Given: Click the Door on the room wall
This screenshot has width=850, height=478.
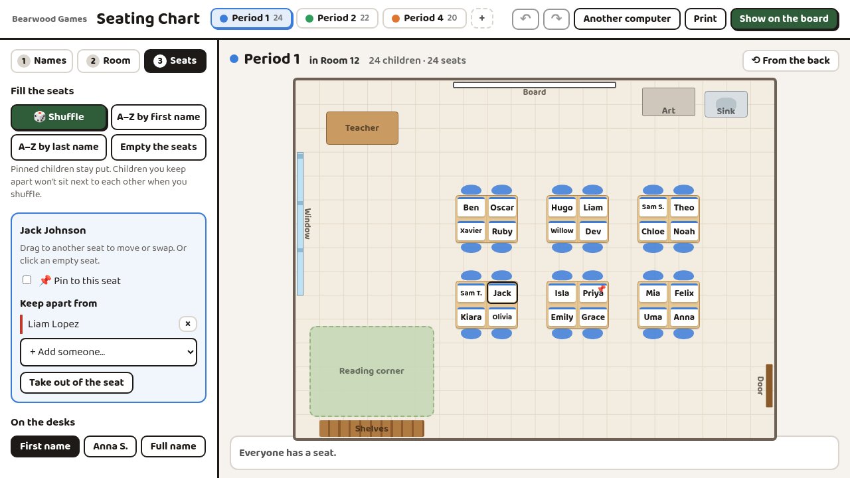Looking at the screenshot, I should pos(769,386).
